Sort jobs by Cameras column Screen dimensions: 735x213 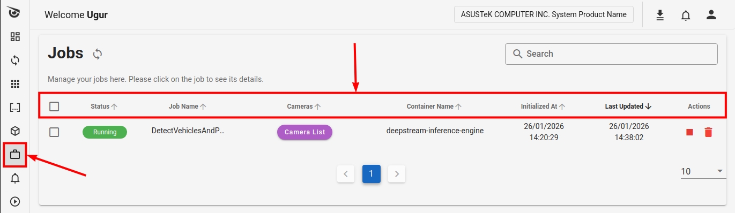[x=304, y=107]
